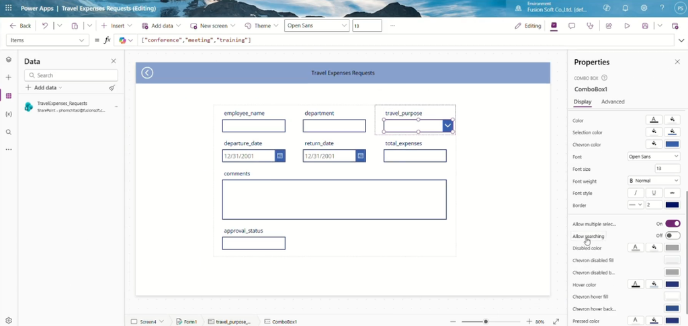The width and height of the screenshot is (688, 326).
Task: Click the Share icon
Action: 609,26
